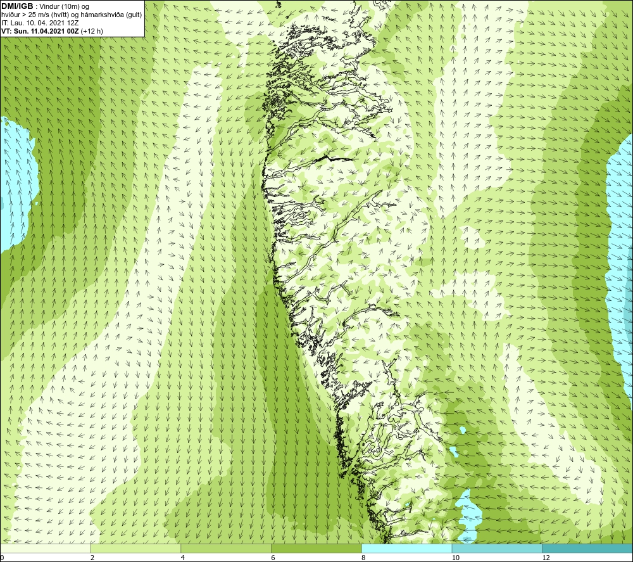Click the legend scale label '10'

pos(456,558)
